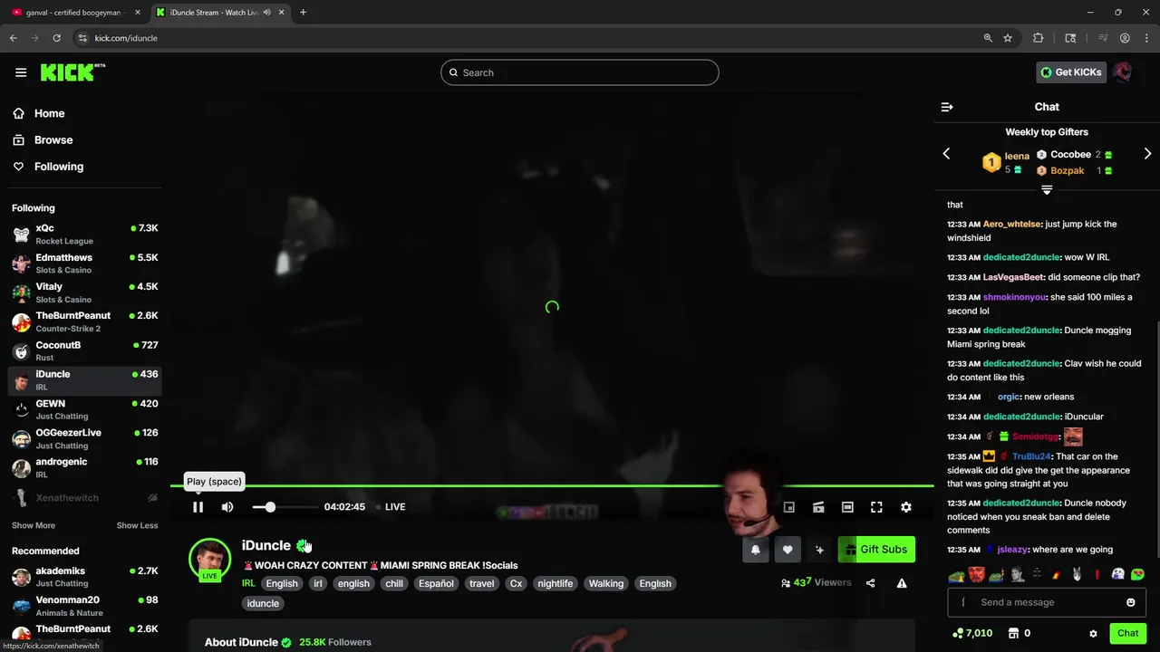Select the chill tag
Viewport: 1160px width, 652px height.
[394, 583]
